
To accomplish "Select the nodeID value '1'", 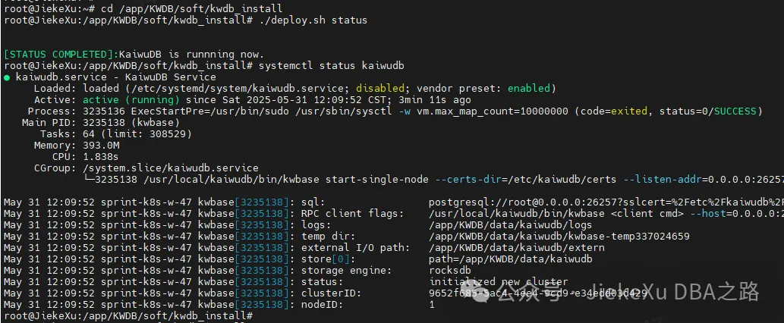I will tap(432, 305).
